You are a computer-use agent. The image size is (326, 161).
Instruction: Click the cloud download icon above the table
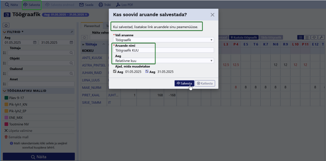314,38
